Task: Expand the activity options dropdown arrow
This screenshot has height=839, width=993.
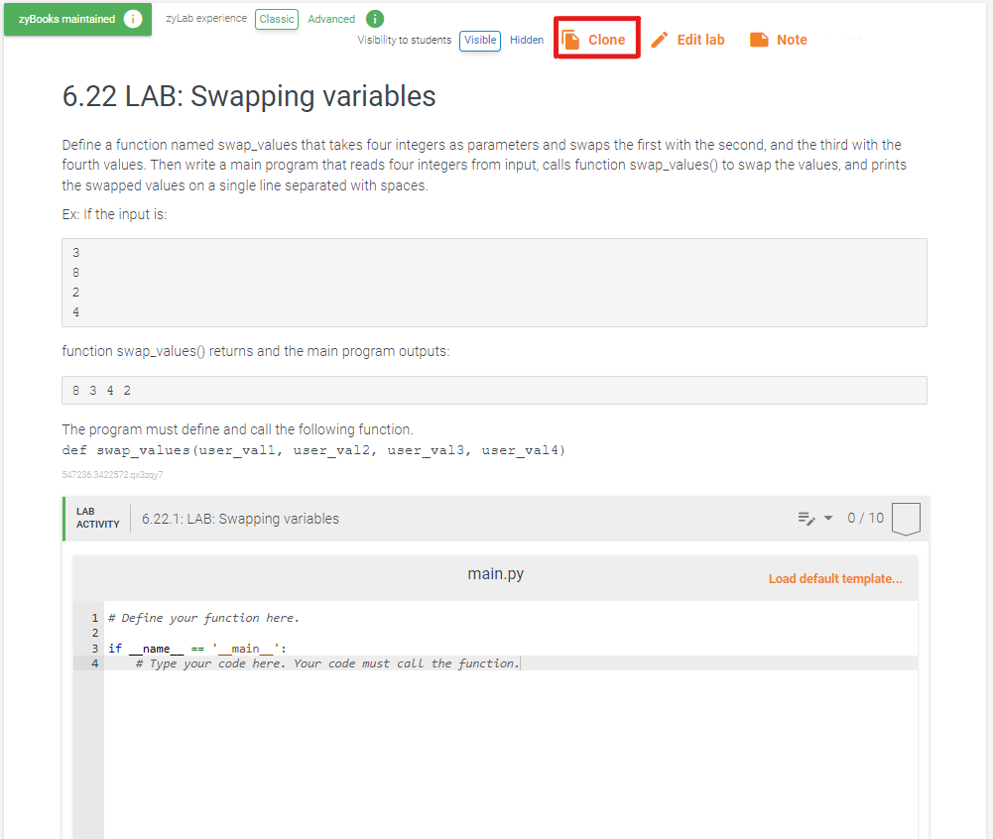Action: (x=828, y=518)
